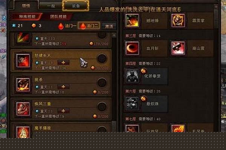The width and height of the screenshot is (226, 150).
Task: Toggle the round slot beside 挑杀
Action: click(x=102, y=82)
